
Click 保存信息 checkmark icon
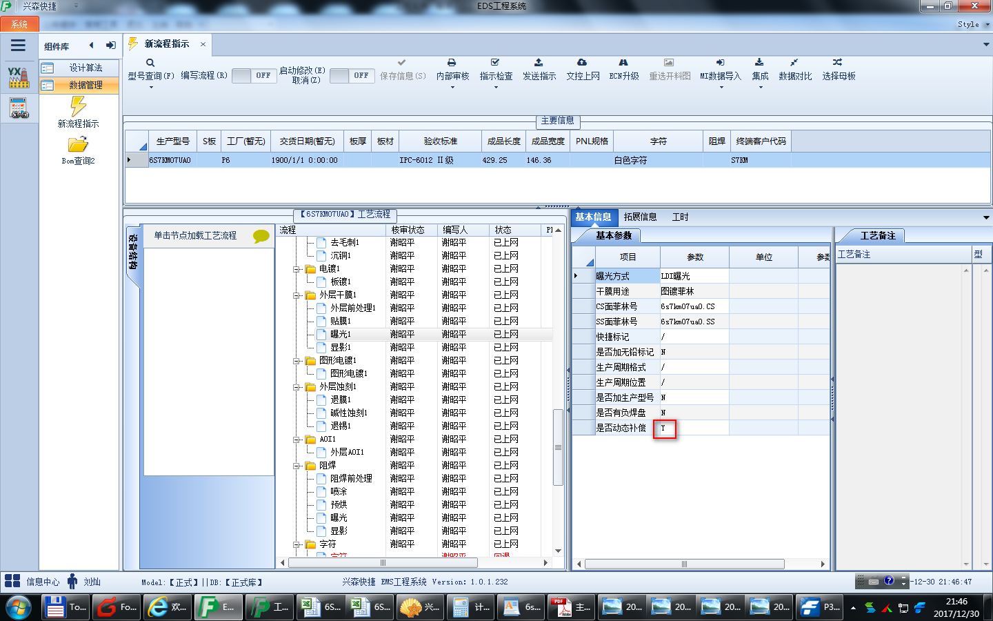coord(402,63)
